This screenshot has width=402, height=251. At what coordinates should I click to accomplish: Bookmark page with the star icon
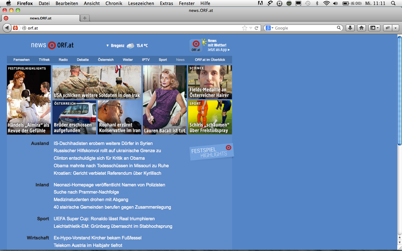coord(245,28)
